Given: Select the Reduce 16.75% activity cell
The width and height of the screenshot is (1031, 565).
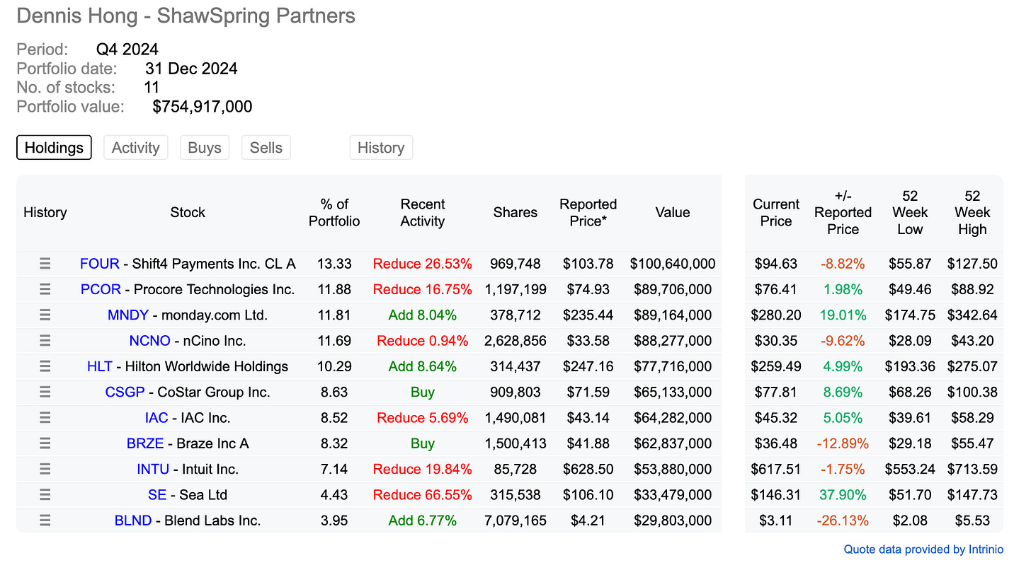Looking at the screenshot, I should (423, 289).
